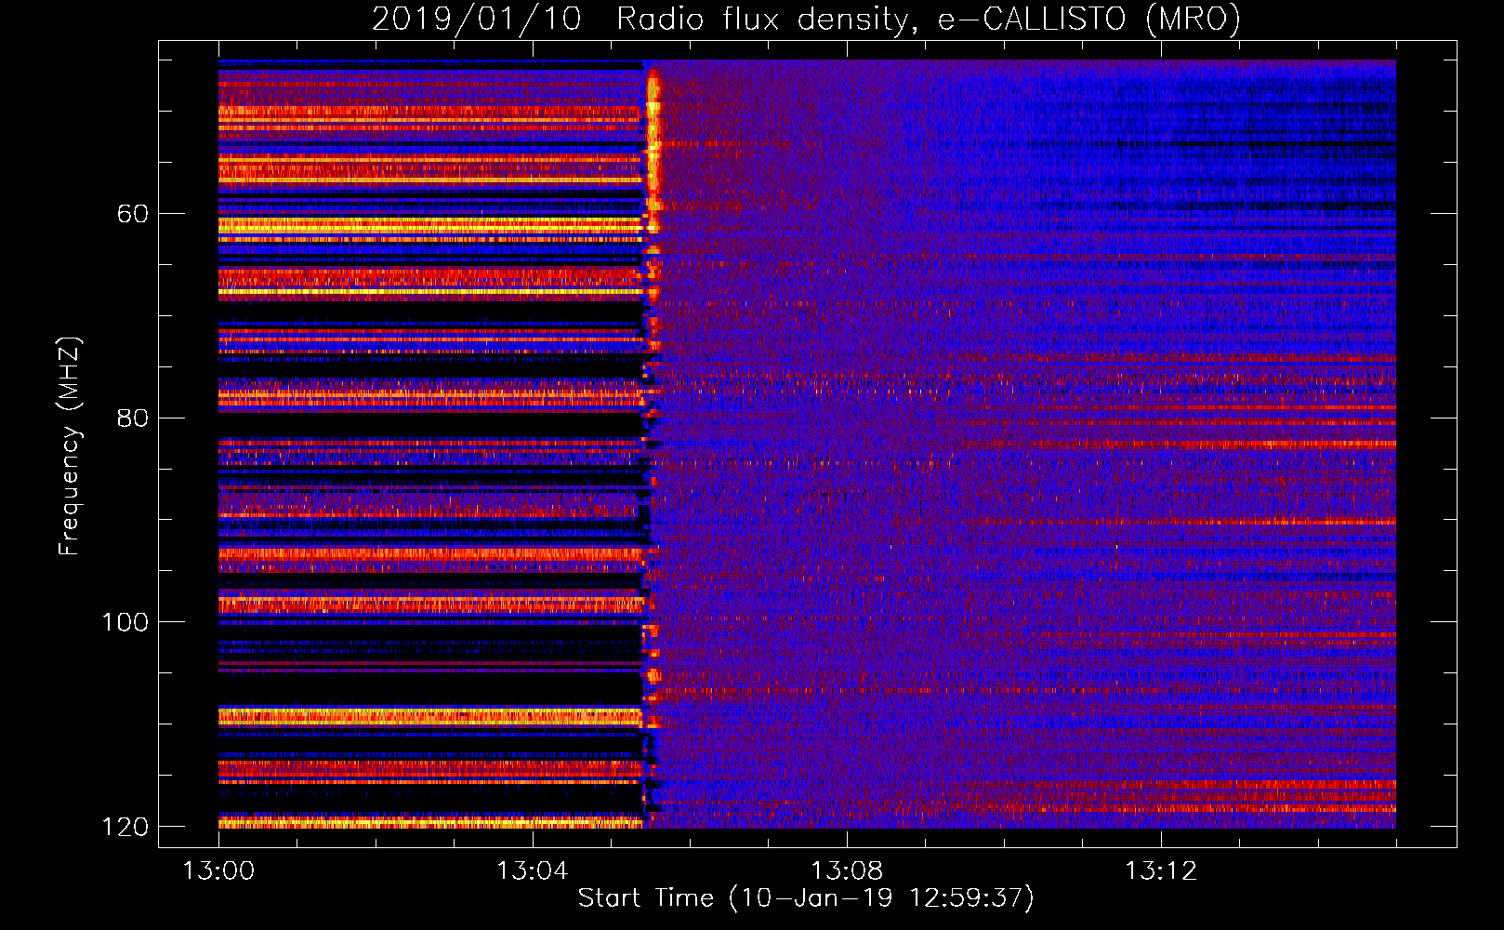
Task: Select the plot title "Radio flux density, e-CALLISTO (MRO)"
Action: click(x=929, y=19)
